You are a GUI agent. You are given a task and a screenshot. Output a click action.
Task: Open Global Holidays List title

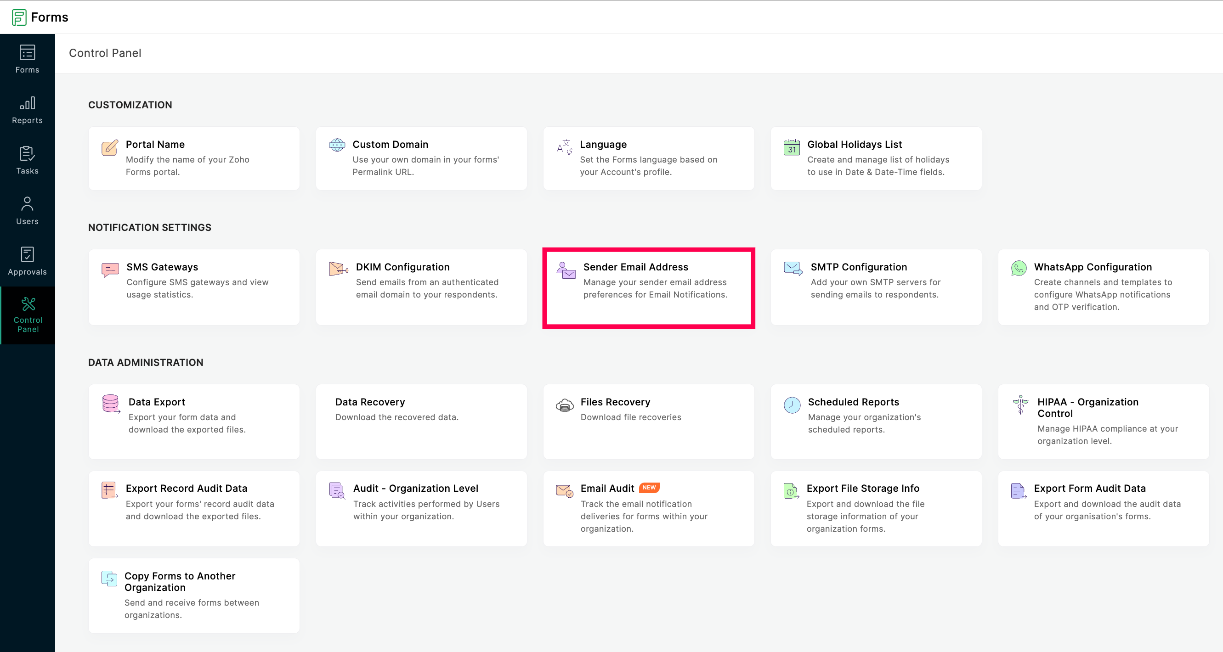tap(854, 144)
